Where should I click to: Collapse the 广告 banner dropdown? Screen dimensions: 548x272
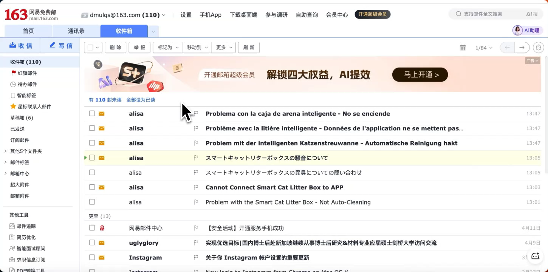(533, 61)
